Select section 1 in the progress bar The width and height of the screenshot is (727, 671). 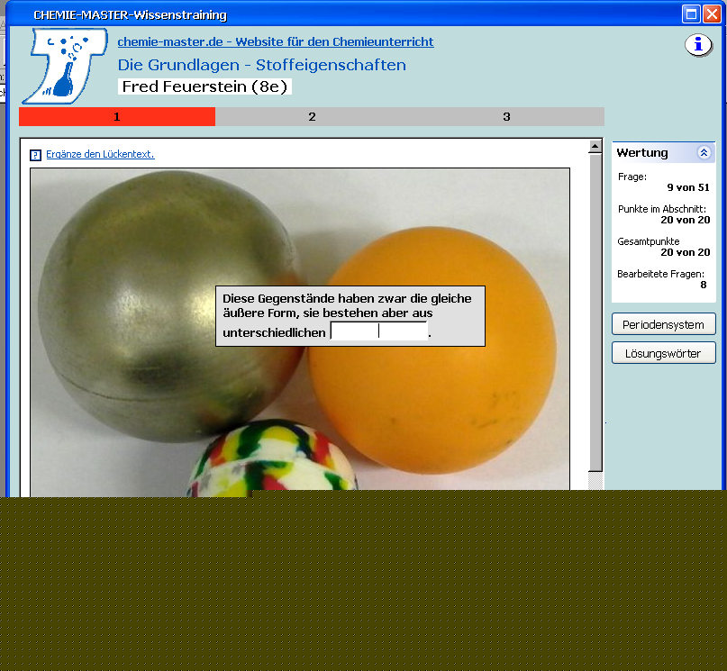(117, 117)
